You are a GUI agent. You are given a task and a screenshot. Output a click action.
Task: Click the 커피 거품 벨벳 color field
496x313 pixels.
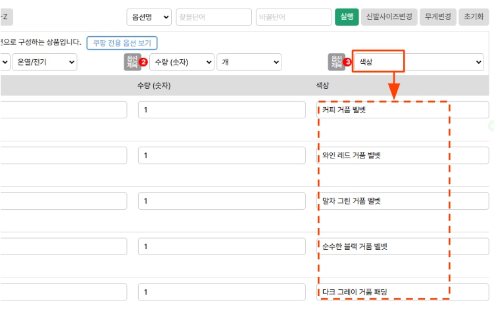coord(403,110)
